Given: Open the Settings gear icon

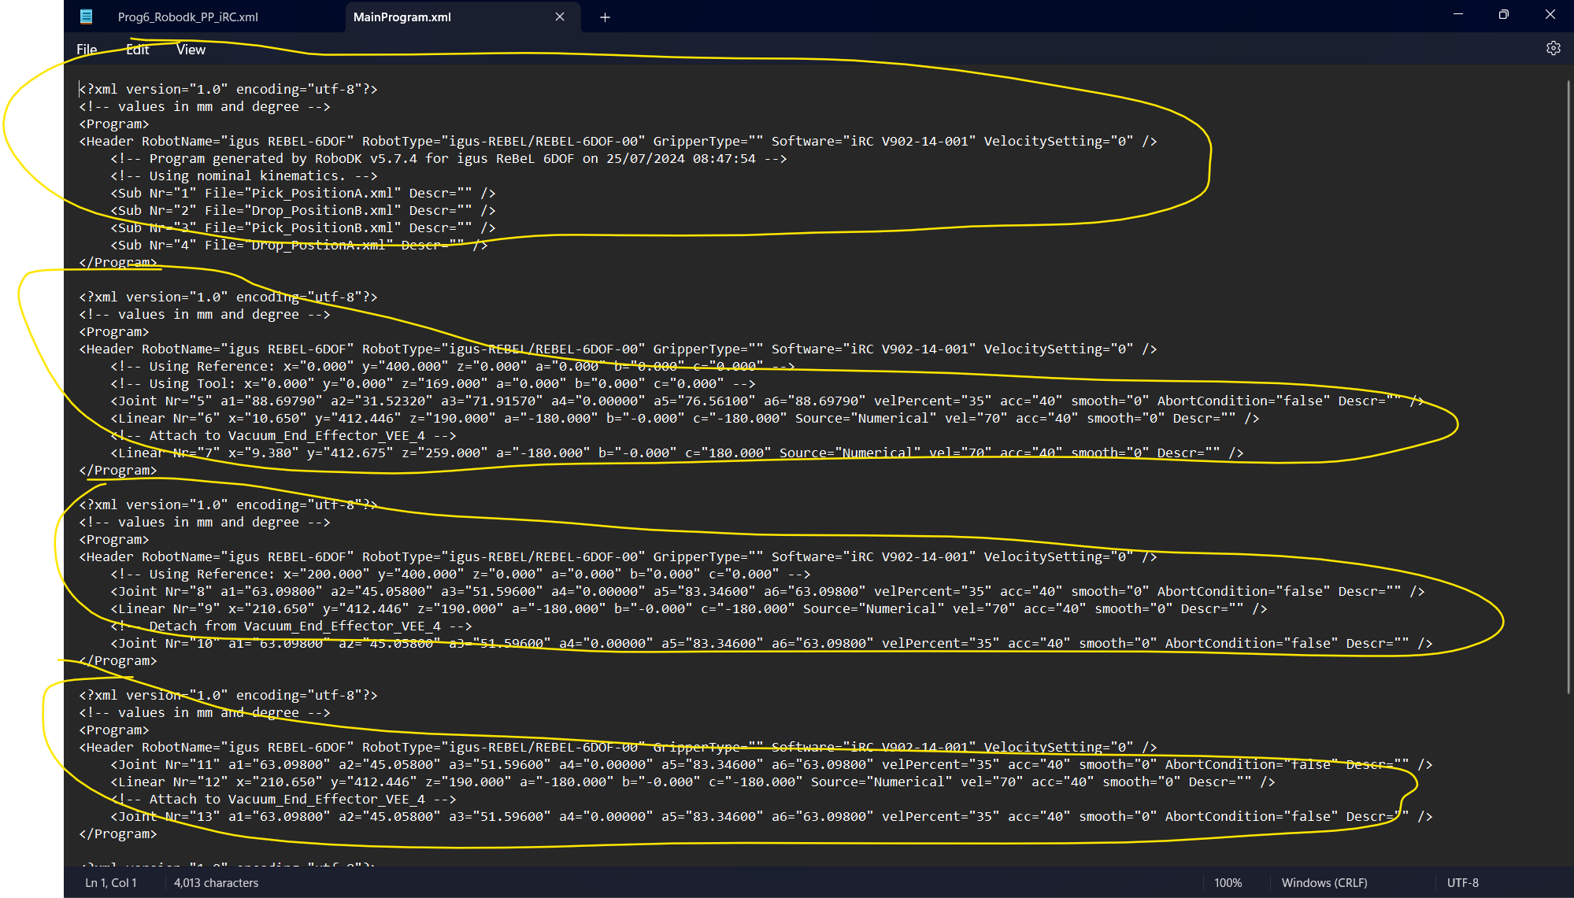Looking at the screenshot, I should 1553,49.
